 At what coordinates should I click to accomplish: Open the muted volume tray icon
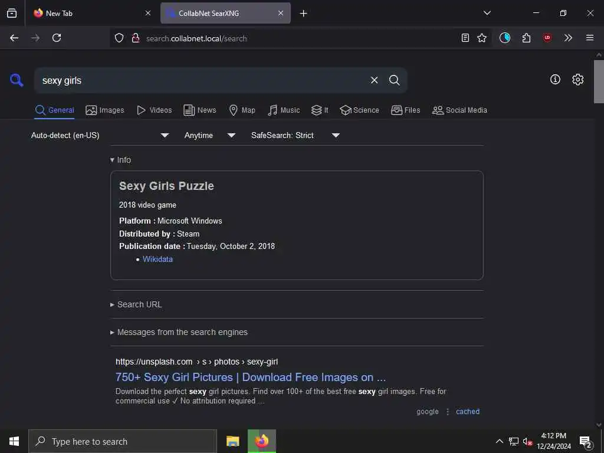[527, 441]
